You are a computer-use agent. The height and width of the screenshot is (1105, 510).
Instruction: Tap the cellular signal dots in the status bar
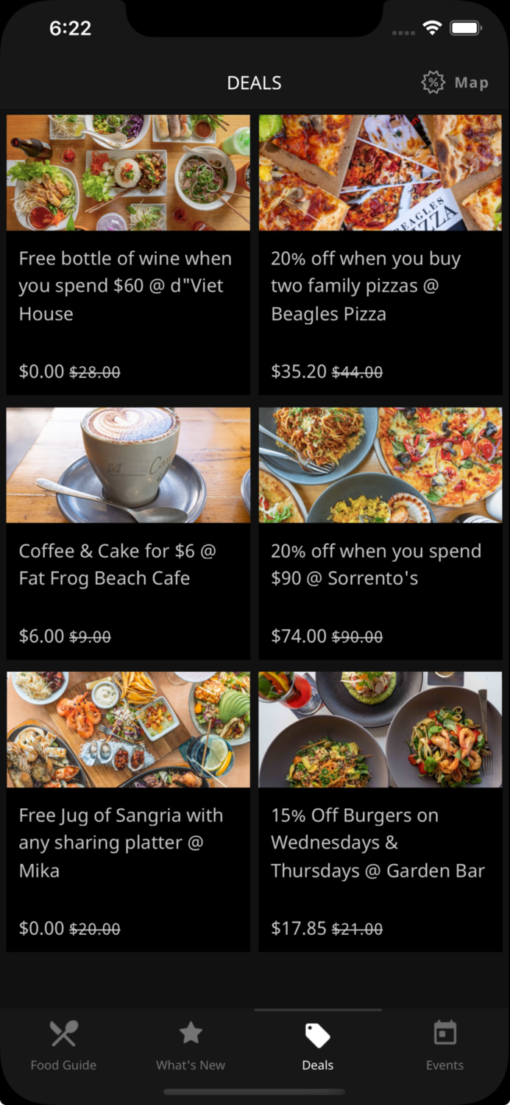pos(403,32)
